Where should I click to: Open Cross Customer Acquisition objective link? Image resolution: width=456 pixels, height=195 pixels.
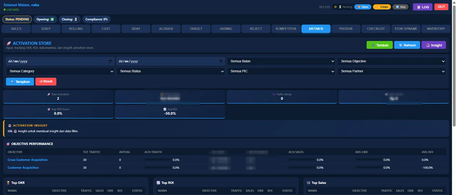click(27, 160)
